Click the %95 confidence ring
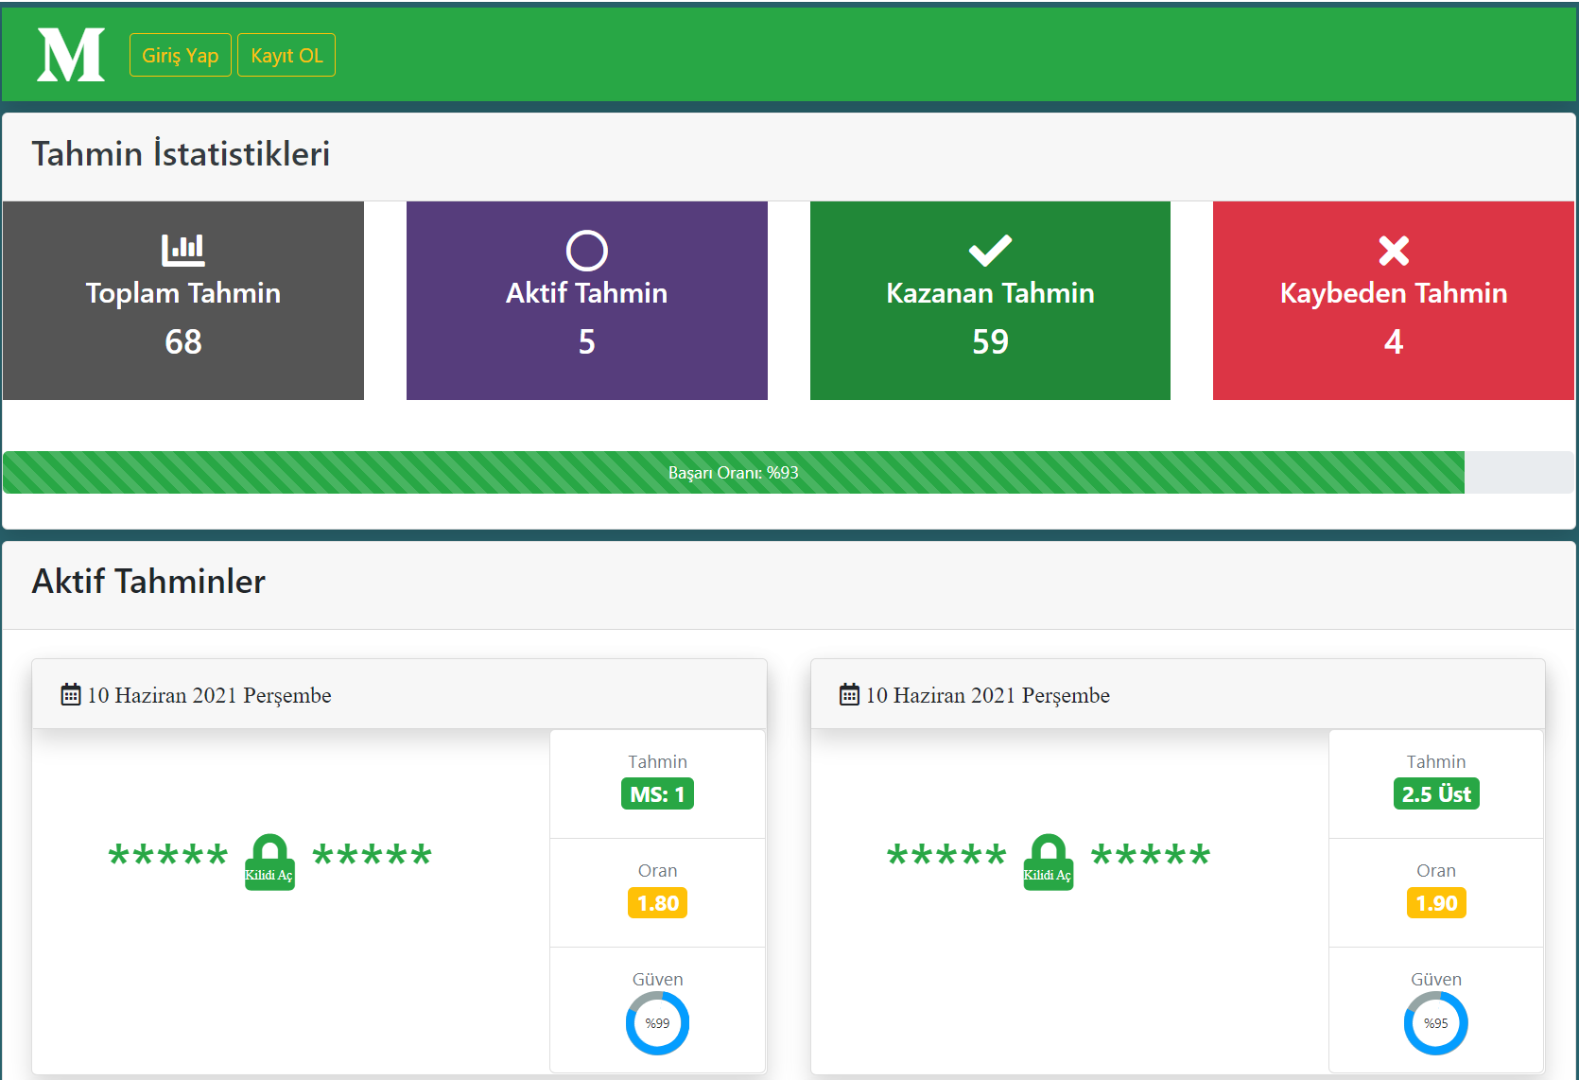1579x1080 pixels. [1436, 1023]
